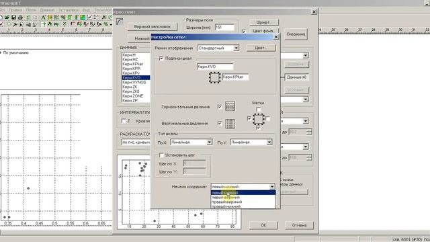This screenshot has width=430, height=242.
Task: Select Керн.ZONE in data list
Action: coord(136,96)
